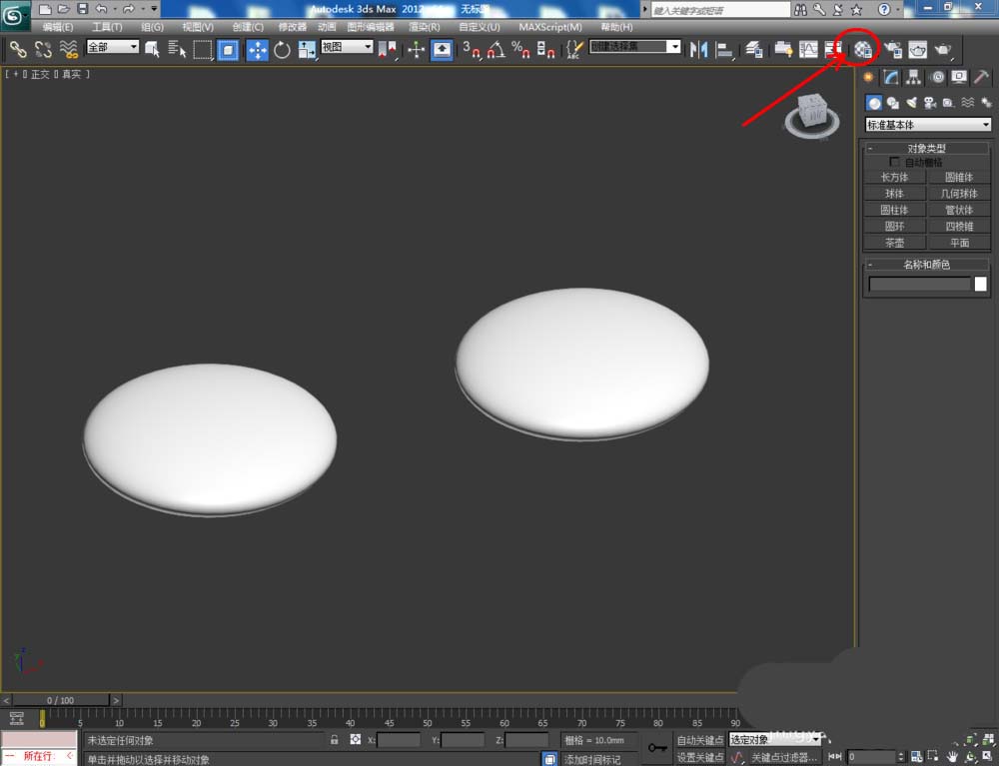Open the Utilities hammer panel icon
999x766 pixels.
(981, 77)
